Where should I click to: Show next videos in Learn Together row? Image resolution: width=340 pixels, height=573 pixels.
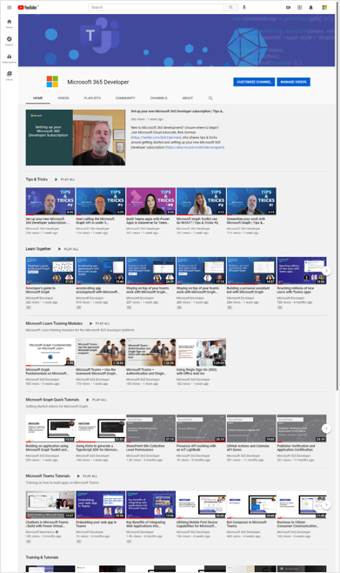(x=326, y=271)
